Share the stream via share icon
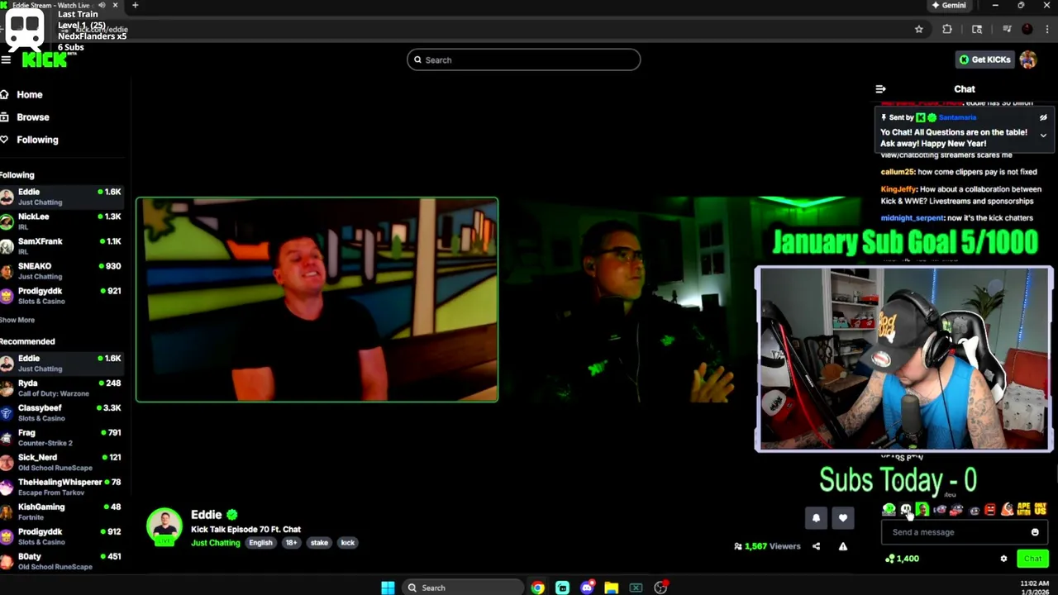Viewport: 1058px width, 595px height. tap(816, 546)
